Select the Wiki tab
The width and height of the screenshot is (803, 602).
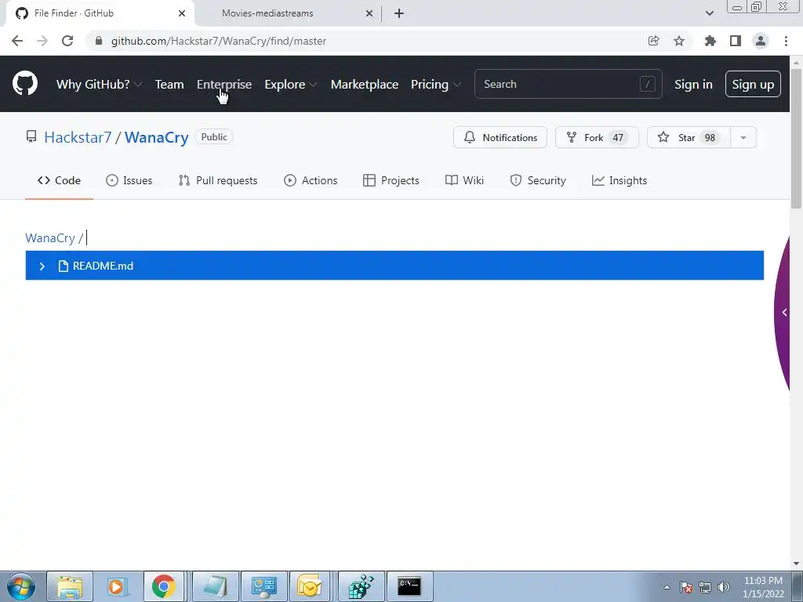pyautogui.click(x=464, y=180)
